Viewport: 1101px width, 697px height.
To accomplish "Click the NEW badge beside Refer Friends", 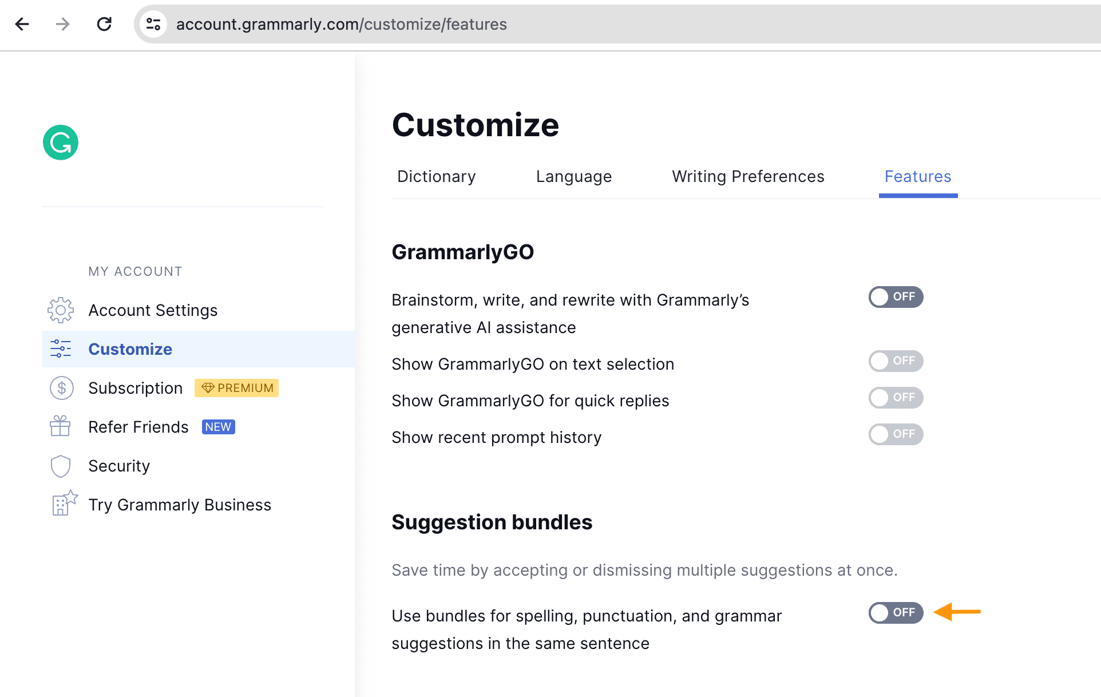I will (x=218, y=427).
